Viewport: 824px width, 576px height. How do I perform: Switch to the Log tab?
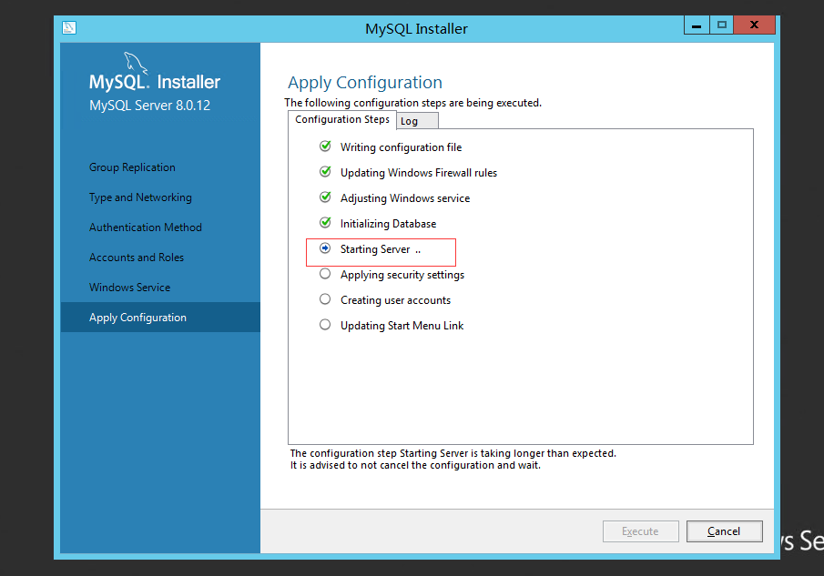point(417,121)
